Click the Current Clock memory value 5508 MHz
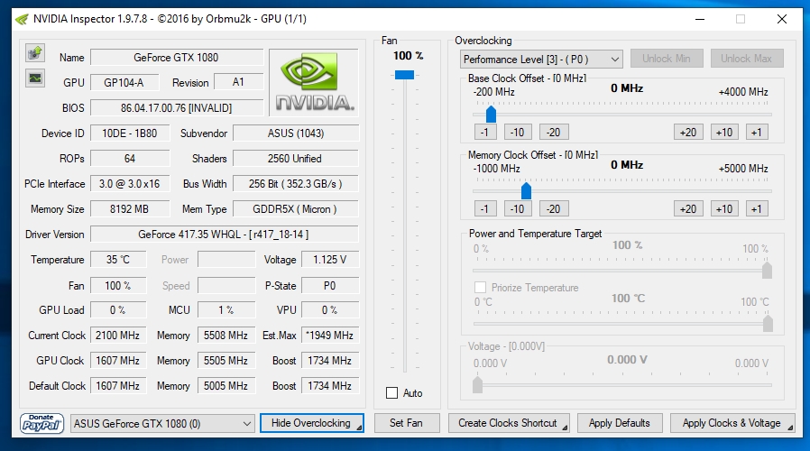The height and width of the screenshot is (451, 810). 226,336
